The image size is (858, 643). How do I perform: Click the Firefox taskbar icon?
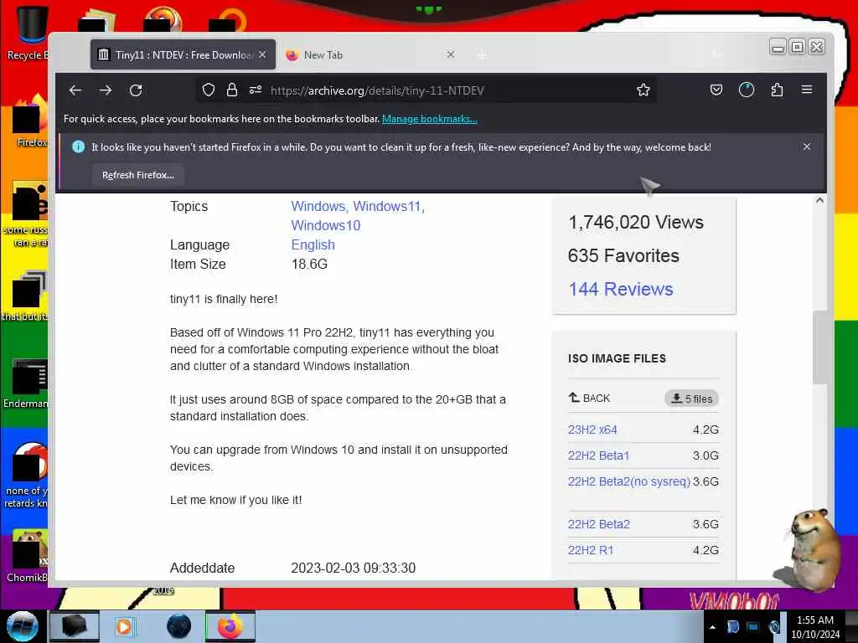[x=230, y=626]
